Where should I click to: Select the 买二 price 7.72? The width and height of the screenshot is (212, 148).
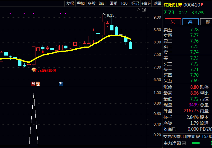tap(194, 64)
